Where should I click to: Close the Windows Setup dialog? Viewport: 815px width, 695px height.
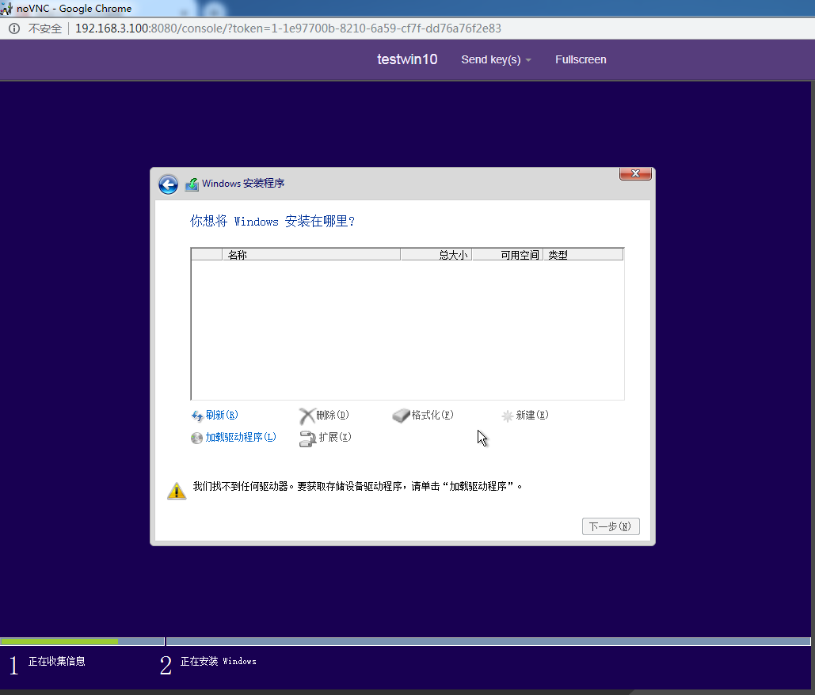tap(635, 173)
